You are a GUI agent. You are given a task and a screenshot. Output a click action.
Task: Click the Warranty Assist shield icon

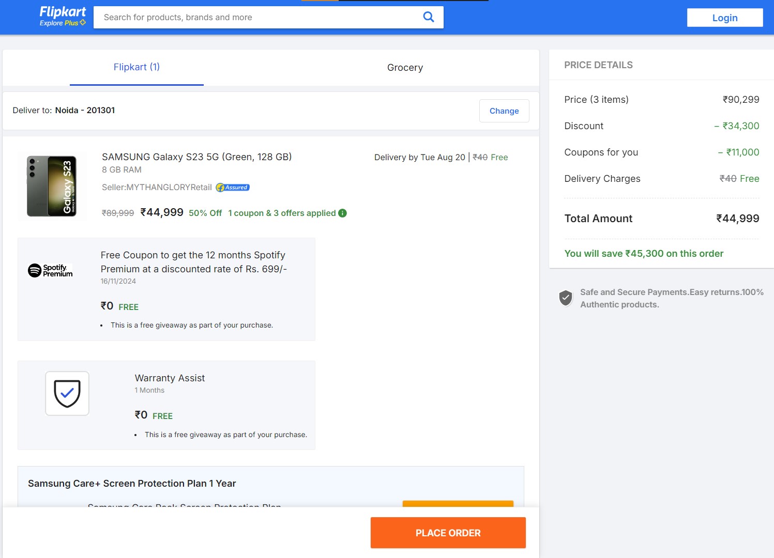pyautogui.click(x=67, y=393)
